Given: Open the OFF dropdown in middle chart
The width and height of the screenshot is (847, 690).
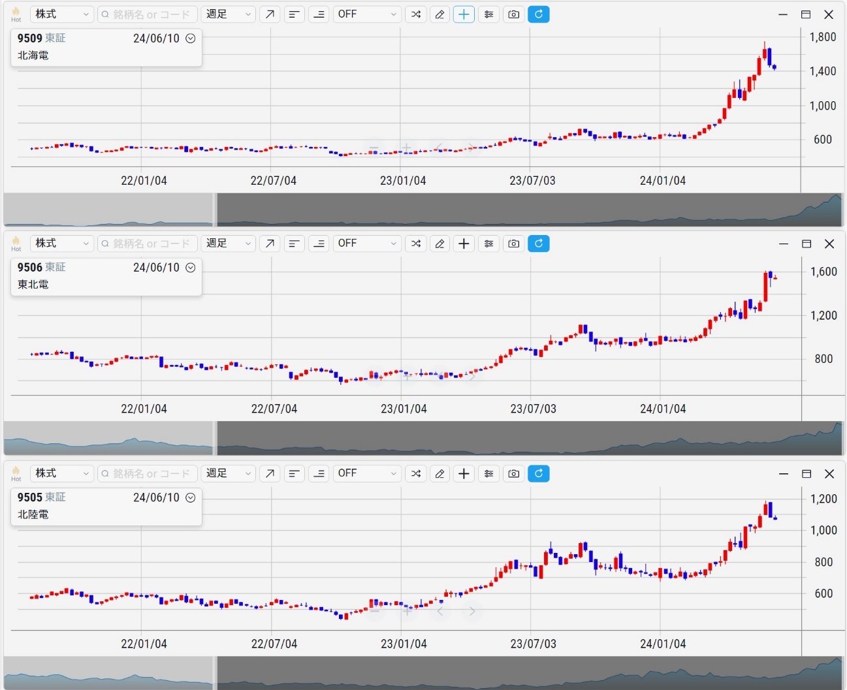Looking at the screenshot, I should point(366,243).
